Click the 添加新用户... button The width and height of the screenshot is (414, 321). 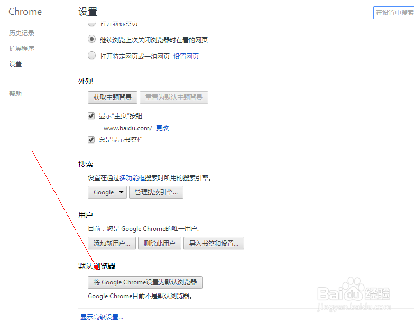(112, 243)
